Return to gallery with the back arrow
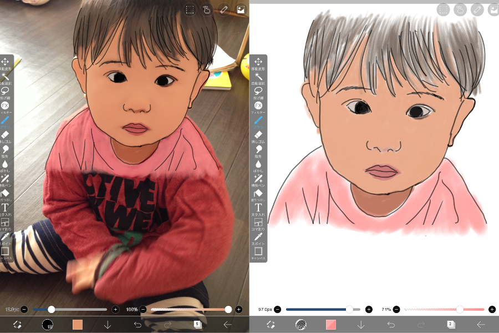This screenshot has width=499, height=333. [x=481, y=325]
